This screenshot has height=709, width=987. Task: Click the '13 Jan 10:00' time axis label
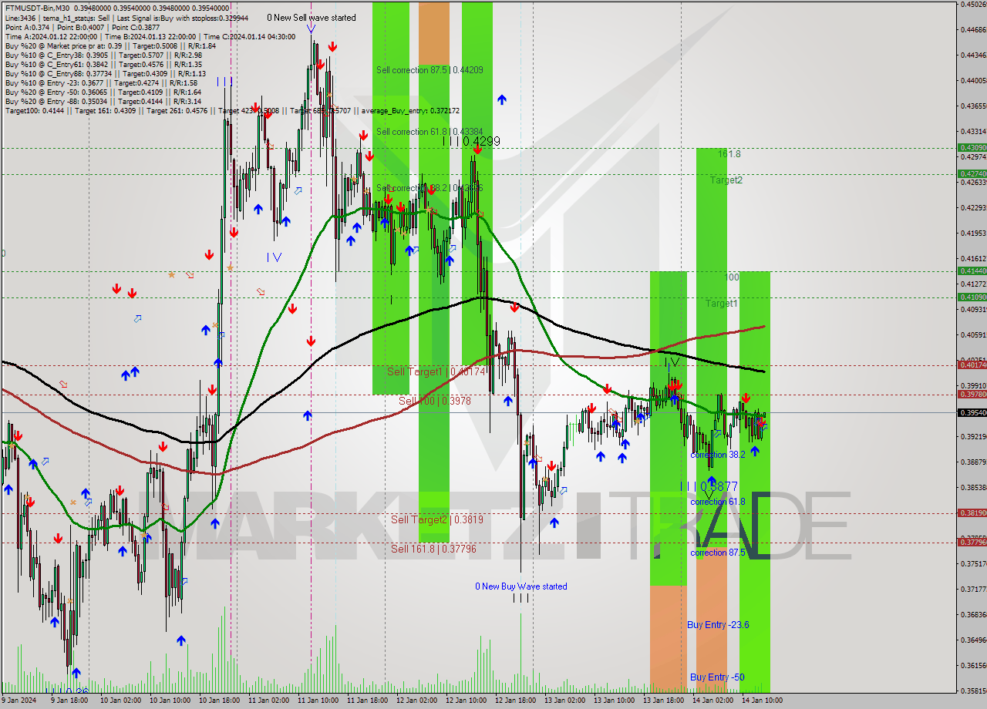coord(615,701)
